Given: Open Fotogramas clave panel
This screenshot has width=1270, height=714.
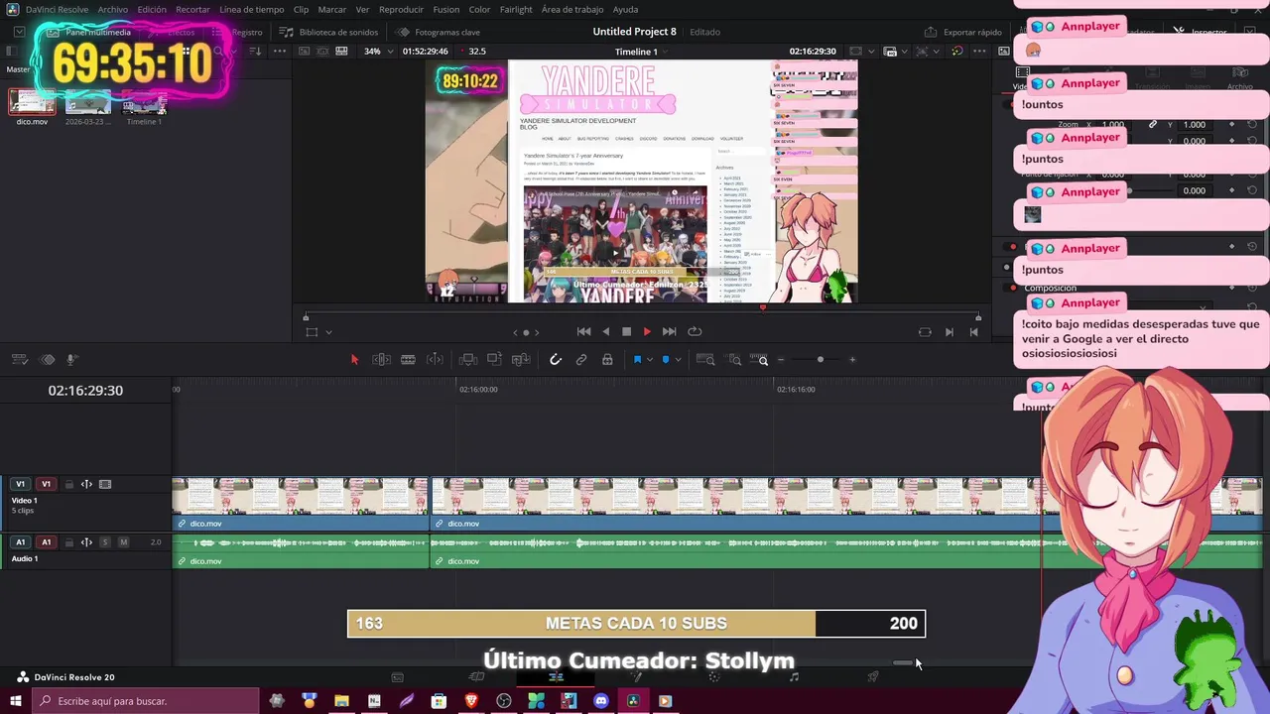Looking at the screenshot, I should [438, 32].
